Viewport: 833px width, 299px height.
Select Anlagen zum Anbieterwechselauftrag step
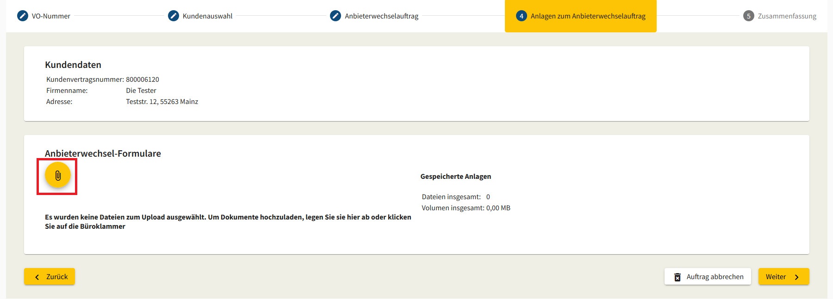pyautogui.click(x=581, y=16)
